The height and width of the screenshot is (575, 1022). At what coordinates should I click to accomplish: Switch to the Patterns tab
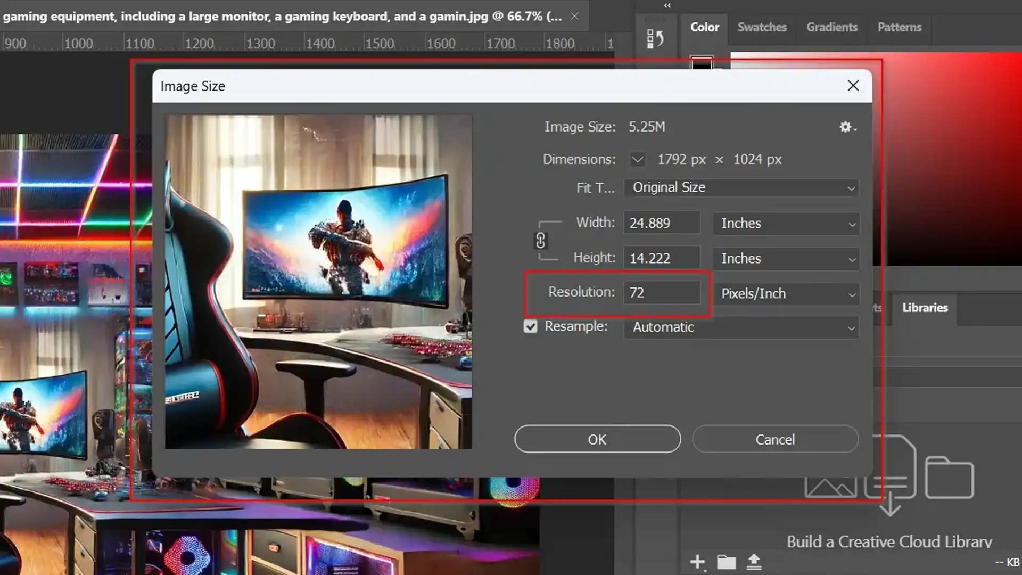click(899, 27)
